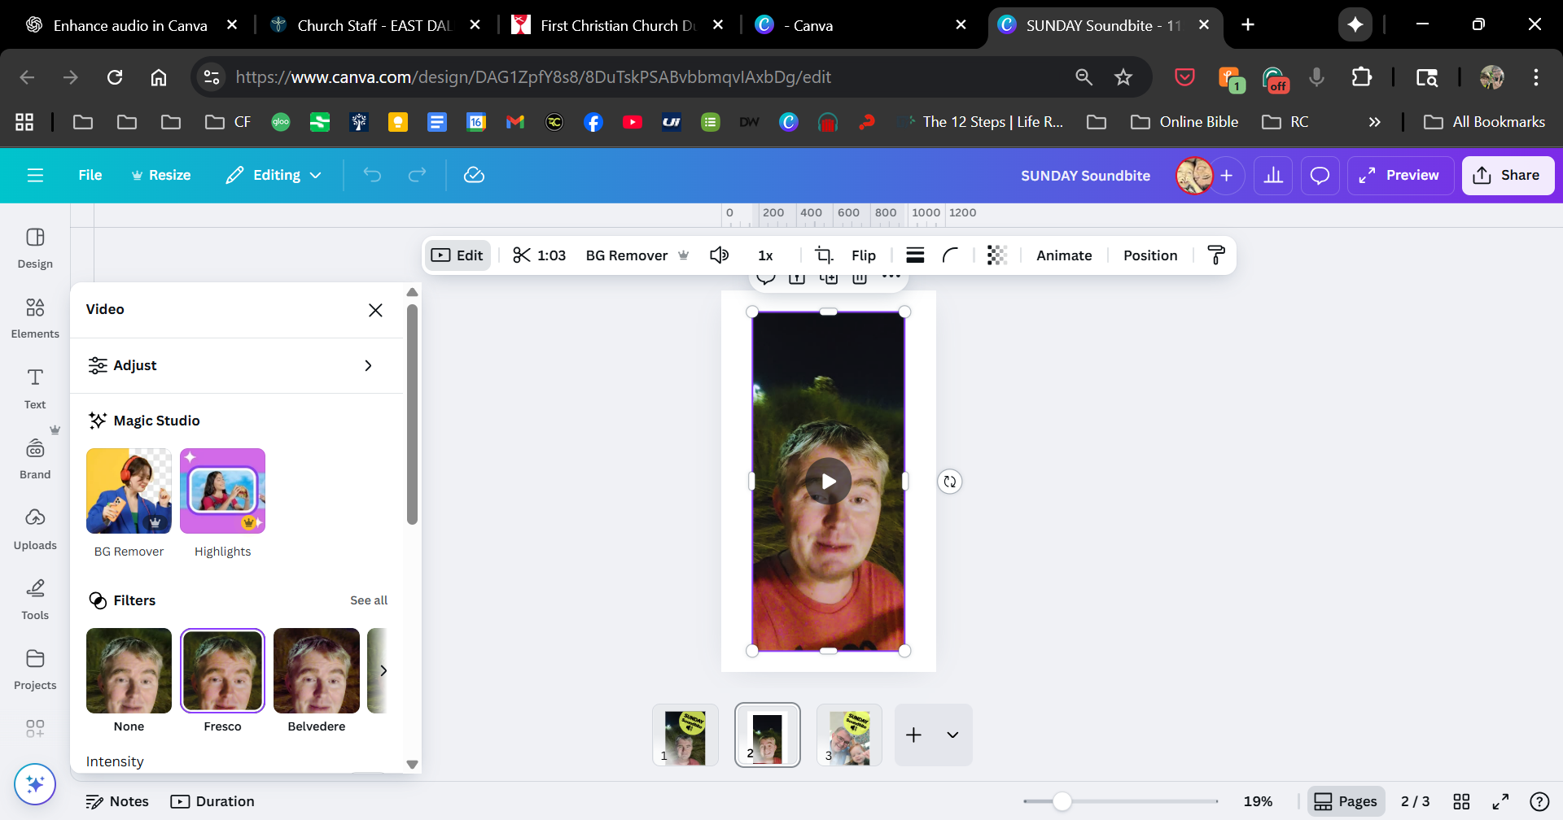Toggle the Pages thumbnail strip
Image resolution: width=1563 pixels, height=820 pixels.
1346,801
